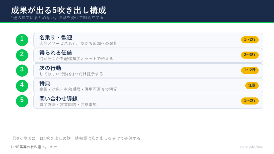Select the 特典 card
274x154 pixels.
click(x=148, y=86)
